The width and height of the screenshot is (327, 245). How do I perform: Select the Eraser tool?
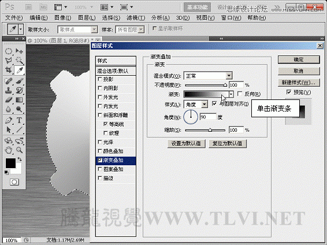[x=9, y=99]
